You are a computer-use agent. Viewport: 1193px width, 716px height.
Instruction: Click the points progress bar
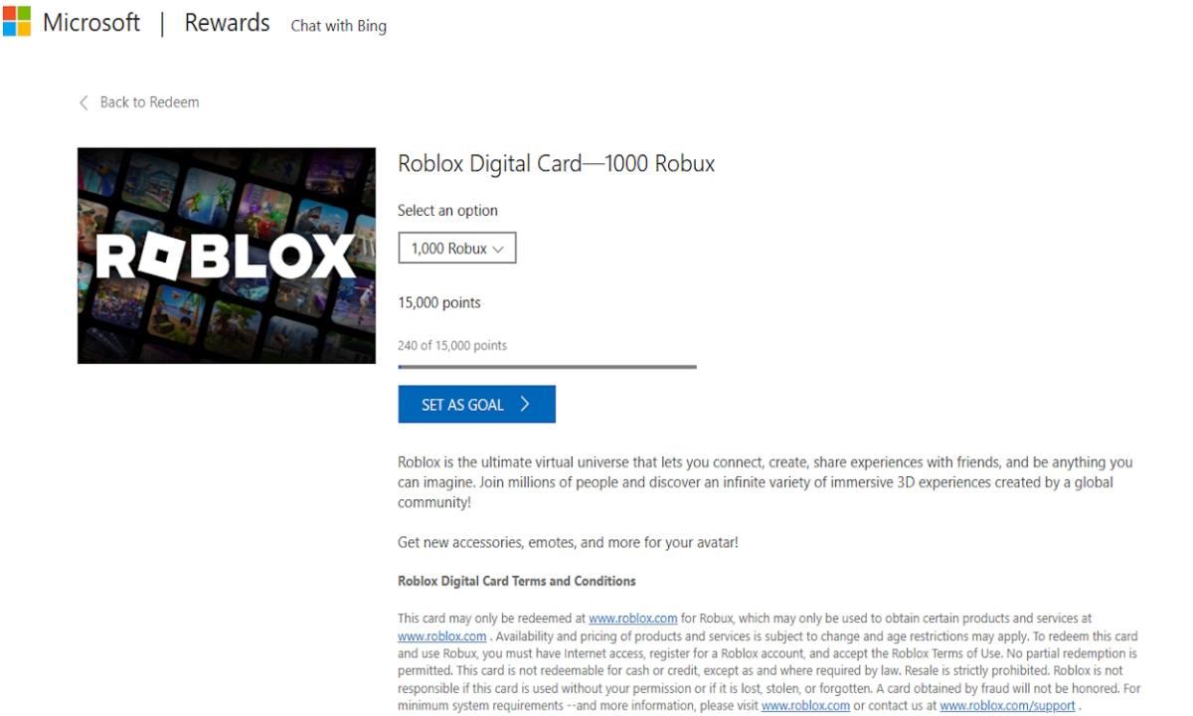pos(548,367)
